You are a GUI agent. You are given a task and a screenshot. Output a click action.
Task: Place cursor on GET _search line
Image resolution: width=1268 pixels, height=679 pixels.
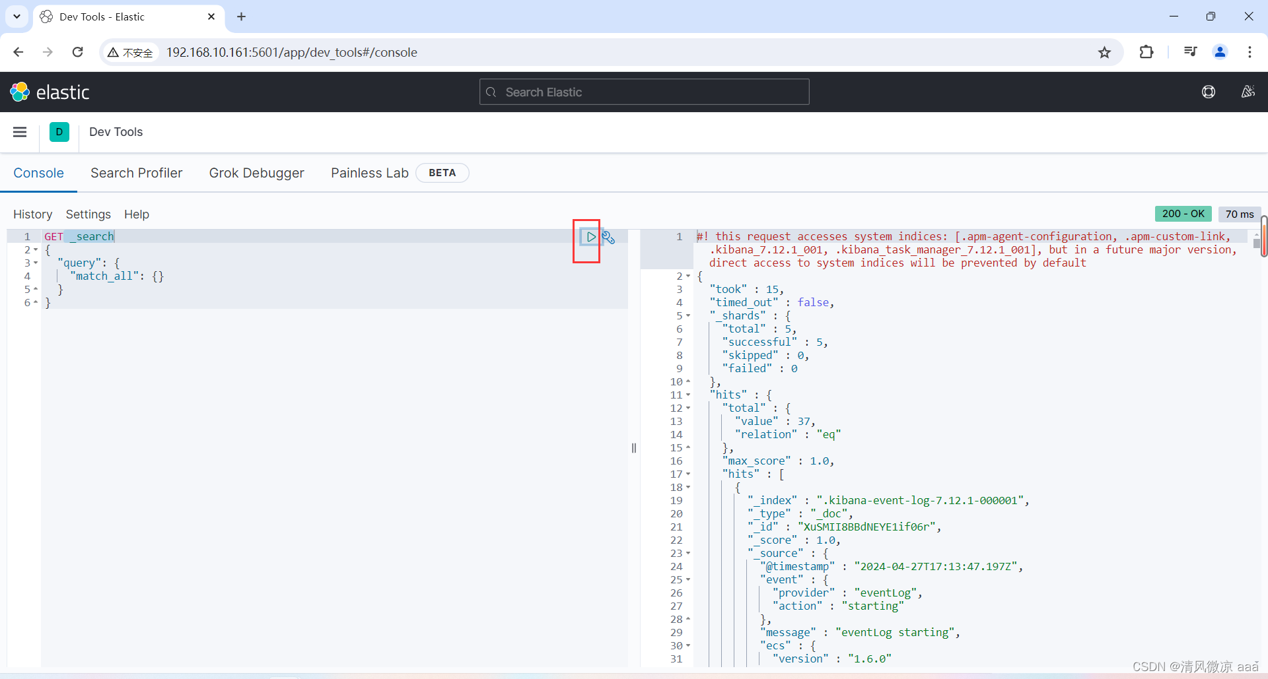coord(79,236)
